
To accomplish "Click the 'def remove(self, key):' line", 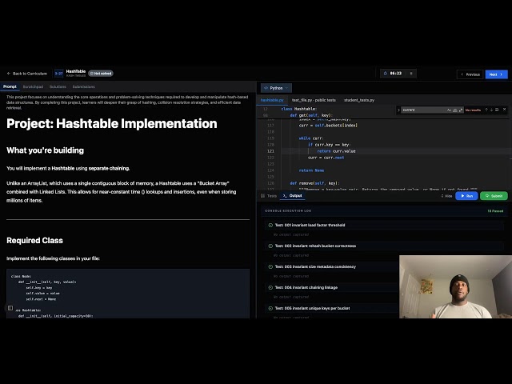I will pos(314,183).
